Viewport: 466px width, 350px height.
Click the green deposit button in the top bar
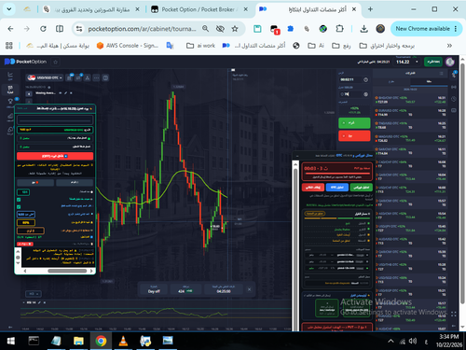click(x=433, y=62)
